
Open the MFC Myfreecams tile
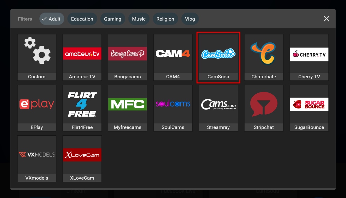pos(127,108)
